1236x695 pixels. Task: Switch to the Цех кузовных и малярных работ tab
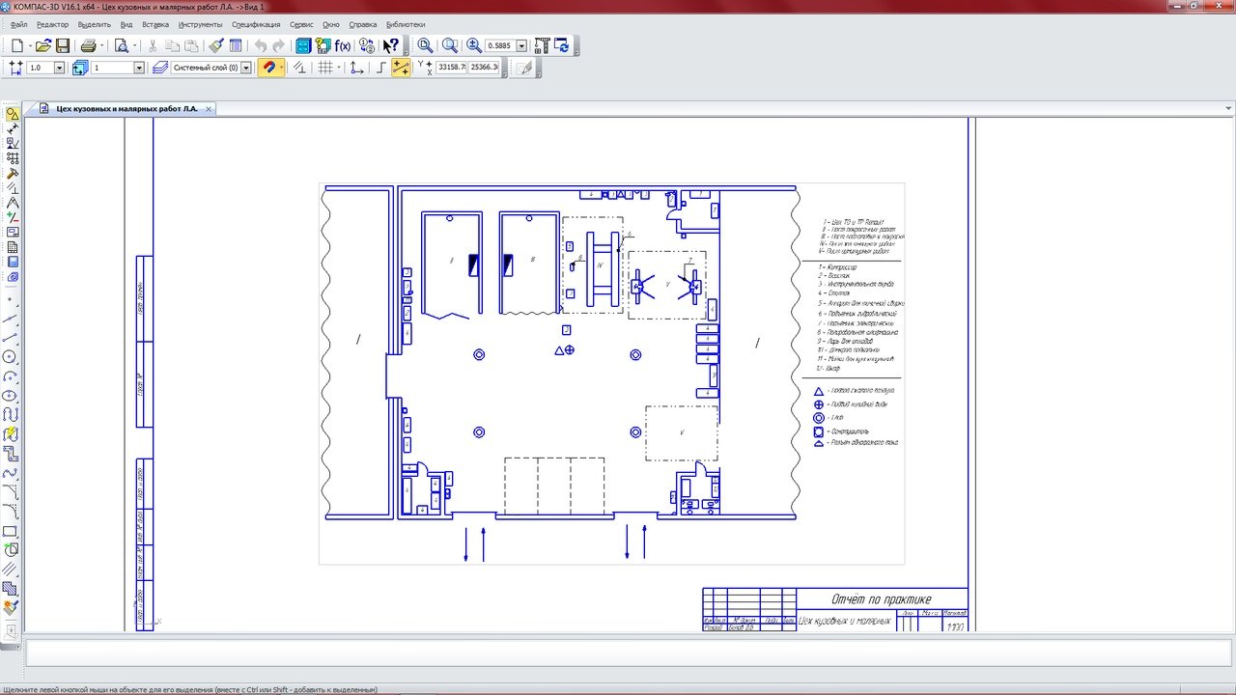[126, 109]
